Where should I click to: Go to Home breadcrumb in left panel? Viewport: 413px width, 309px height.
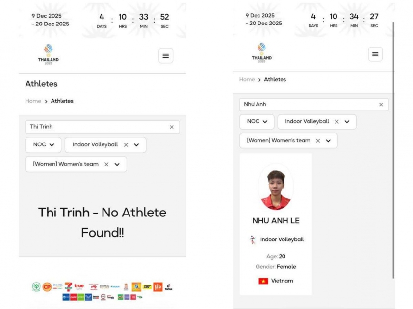(x=33, y=101)
